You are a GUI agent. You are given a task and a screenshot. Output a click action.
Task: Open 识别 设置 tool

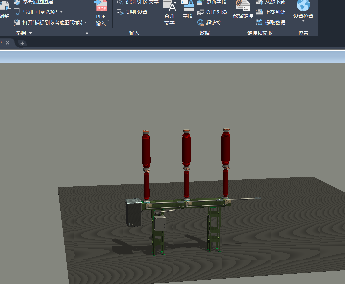pyautogui.click(x=132, y=12)
